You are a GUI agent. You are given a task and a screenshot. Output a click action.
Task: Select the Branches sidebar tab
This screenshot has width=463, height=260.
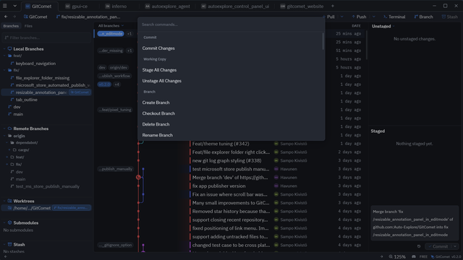click(11, 26)
